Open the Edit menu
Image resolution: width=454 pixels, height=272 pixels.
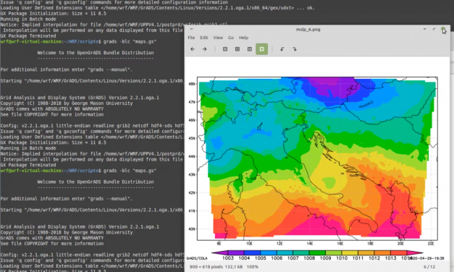(x=204, y=38)
